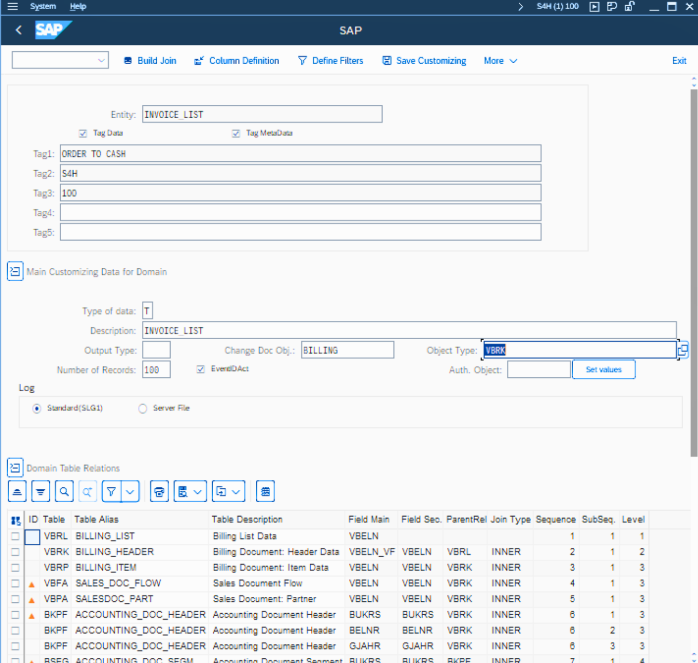
Task: Select the Standard(SLG1) log radio button
Action: click(x=37, y=409)
